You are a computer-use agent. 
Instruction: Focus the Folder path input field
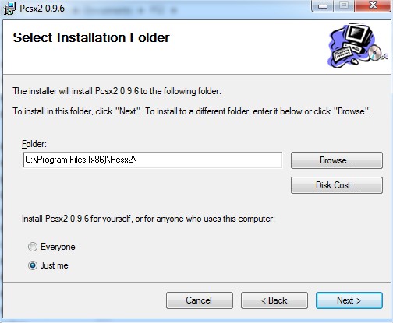[x=152, y=160]
